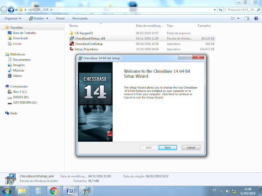Click the Setup_Playerbase file icon

pos(72,49)
